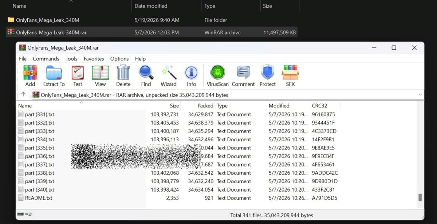The height and width of the screenshot is (224, 437).
Task: Open the Help menu
Action: point(140,59)
